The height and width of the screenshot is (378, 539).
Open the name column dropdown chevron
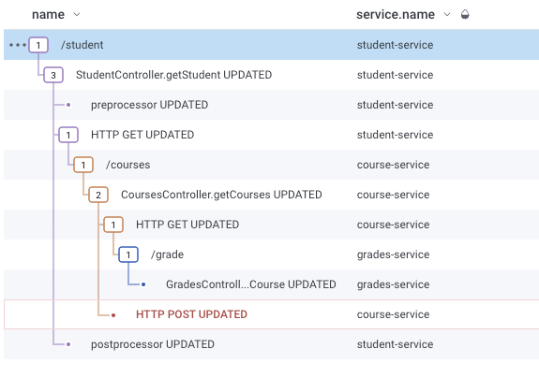77,14
